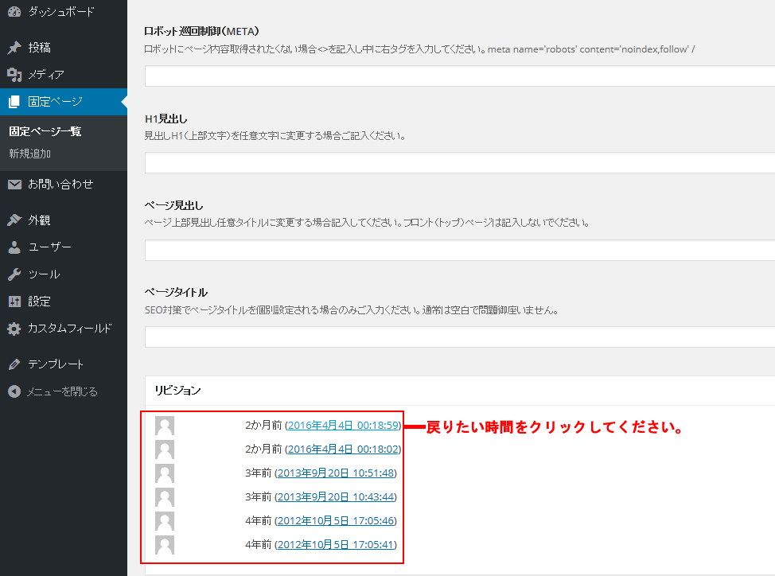
Task: Open revision 2013年9月20日 10:51:48
Action: 336,473
